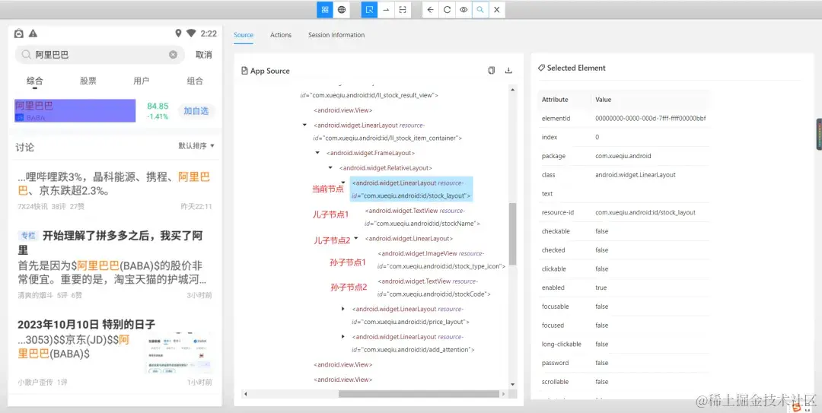Click horizontal scrollbar left arrow
Image resolution: width=822 pixels, height=413 pixels.
[246, 394]
